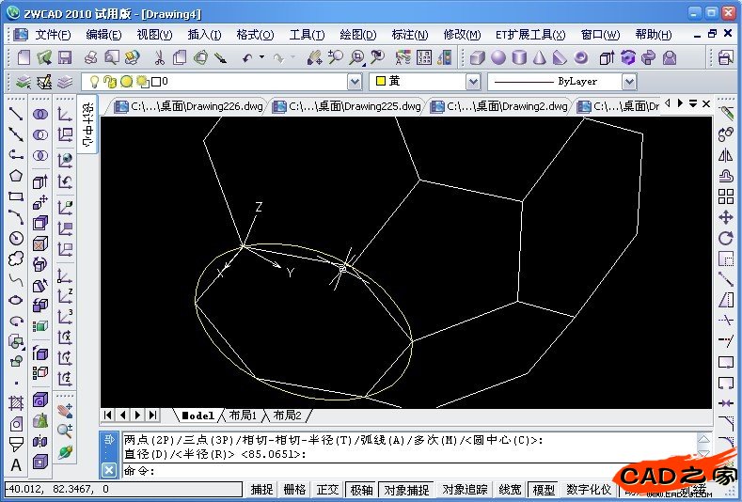Open the 设计中心 side panel tab
Viewport: 742px width, 502px height.
pos(87,124)
